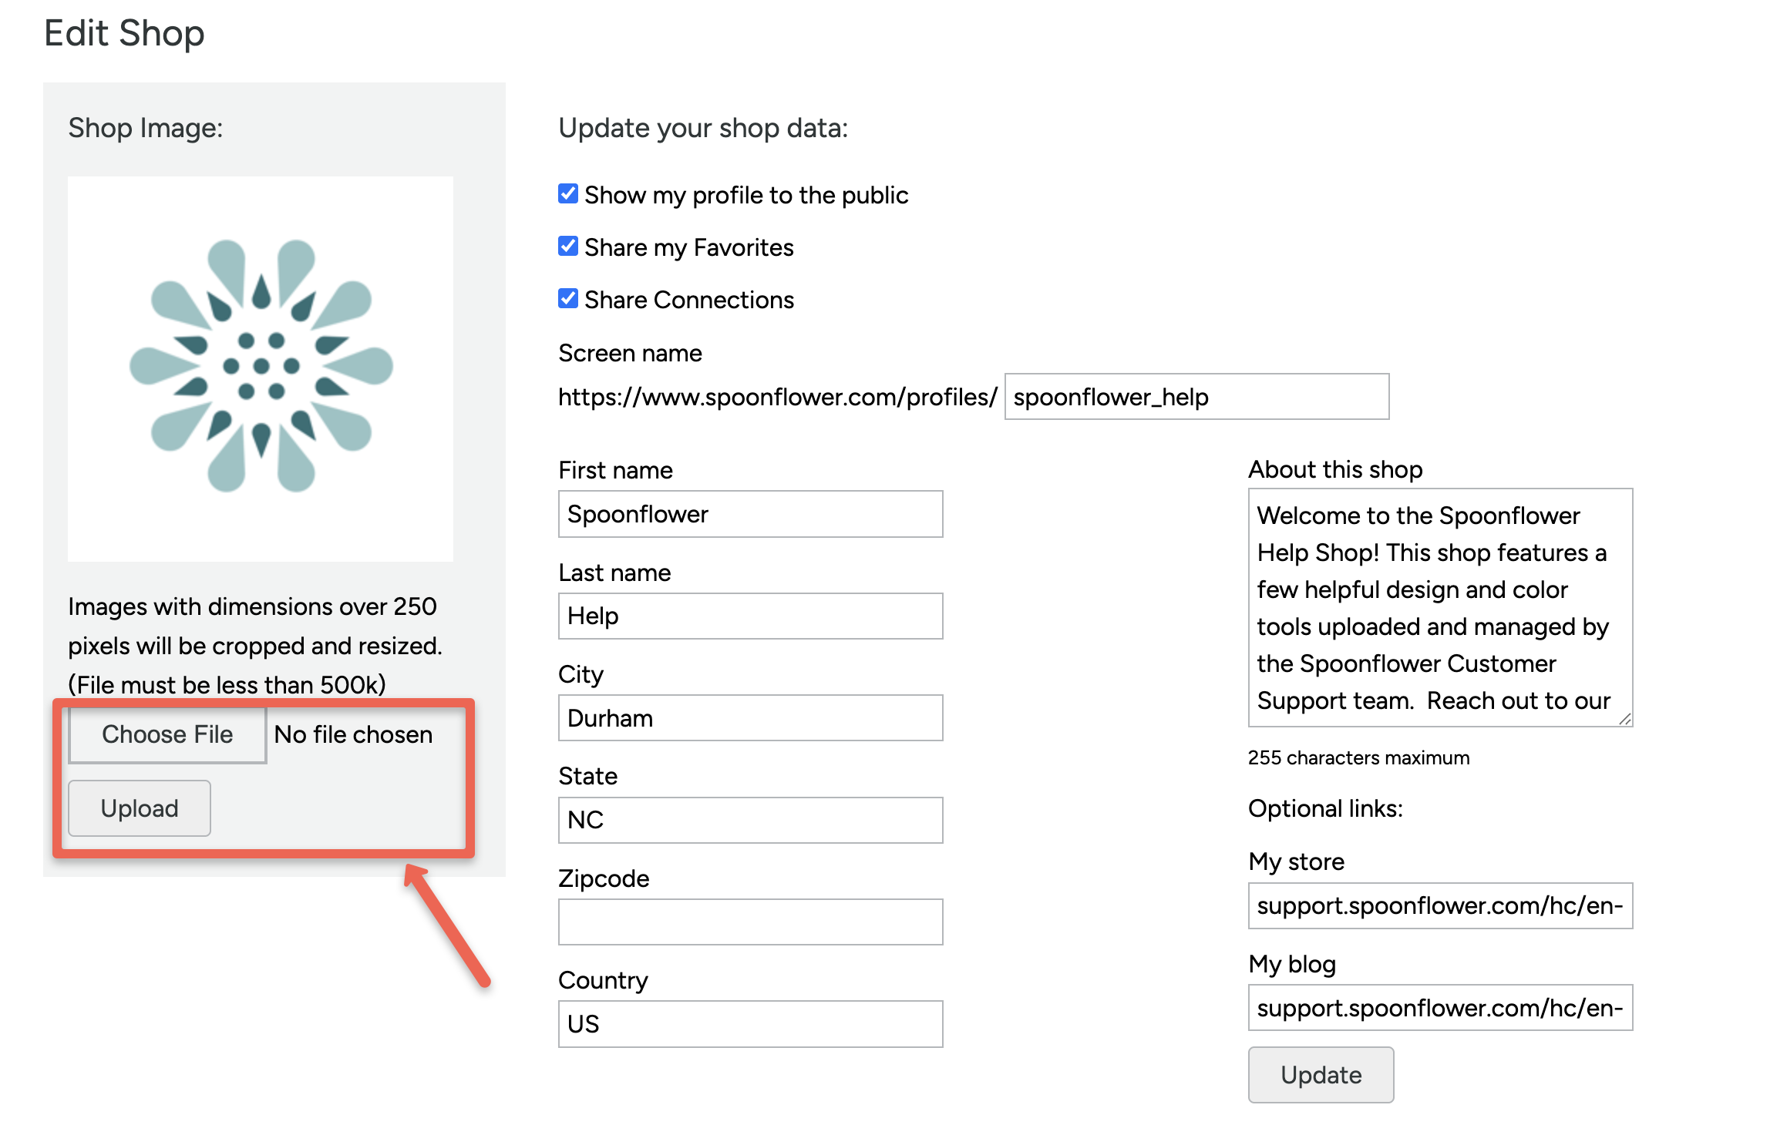The width and height of the screenshot is (1787, 1125).
Task: Select the My store link field
Action: click(x=1439, y=905)
